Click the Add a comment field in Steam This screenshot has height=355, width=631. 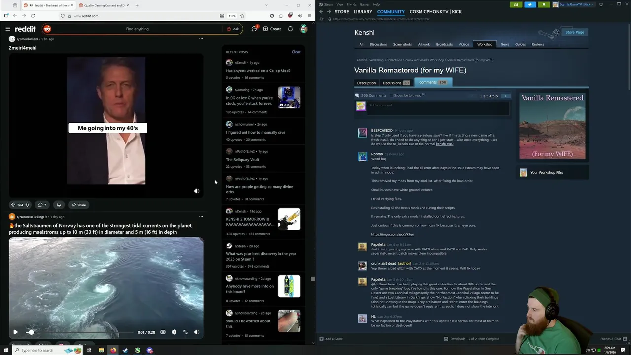[x=439, y=108]
